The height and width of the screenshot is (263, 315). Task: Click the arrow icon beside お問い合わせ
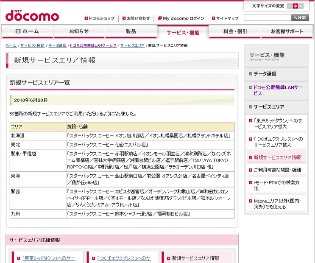pyautogui.click(x=124, y=18)
